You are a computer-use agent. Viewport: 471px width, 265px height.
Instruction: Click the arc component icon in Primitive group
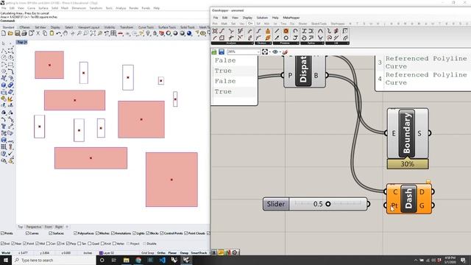tap(295, 31)
